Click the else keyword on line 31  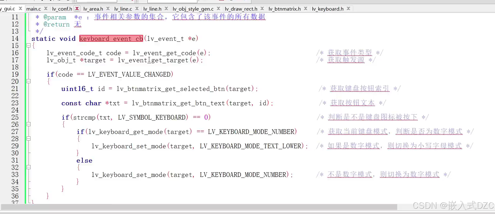[x=84, y=160]
